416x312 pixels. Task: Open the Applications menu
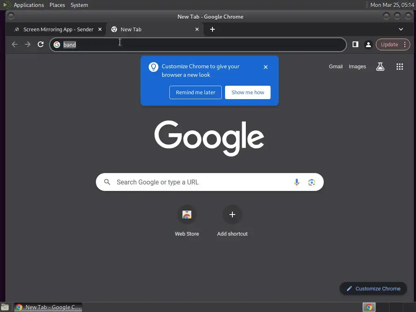tap(29, 5)
